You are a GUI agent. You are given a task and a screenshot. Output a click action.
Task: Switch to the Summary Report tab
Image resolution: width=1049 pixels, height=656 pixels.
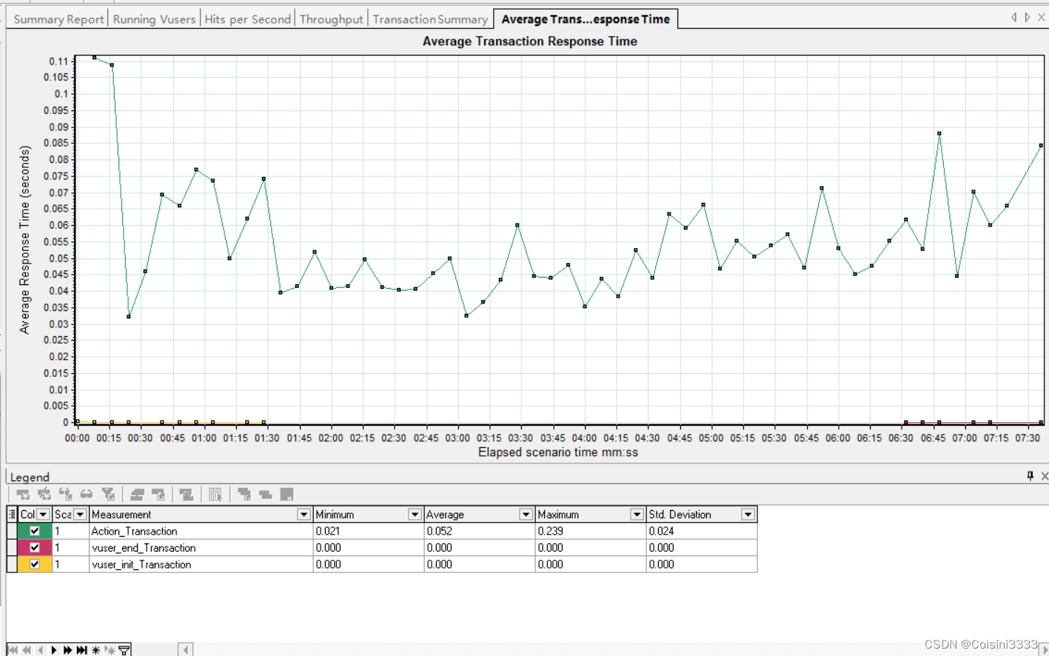(x=58, y=19)
